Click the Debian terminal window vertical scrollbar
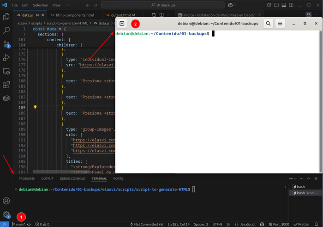 click(x=321, y=101)
